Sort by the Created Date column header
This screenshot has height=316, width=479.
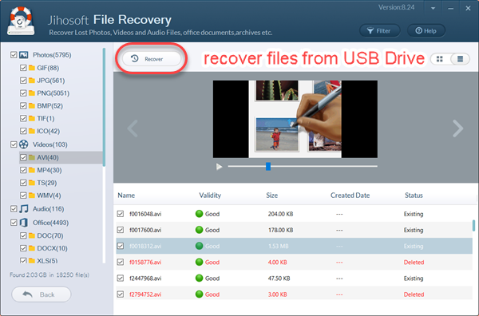[350, 196]
